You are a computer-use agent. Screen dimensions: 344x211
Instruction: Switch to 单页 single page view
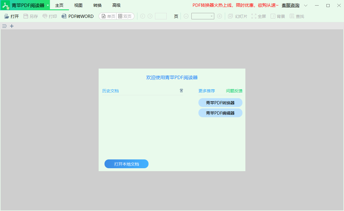pyautogui.click(x=107, y=16)
